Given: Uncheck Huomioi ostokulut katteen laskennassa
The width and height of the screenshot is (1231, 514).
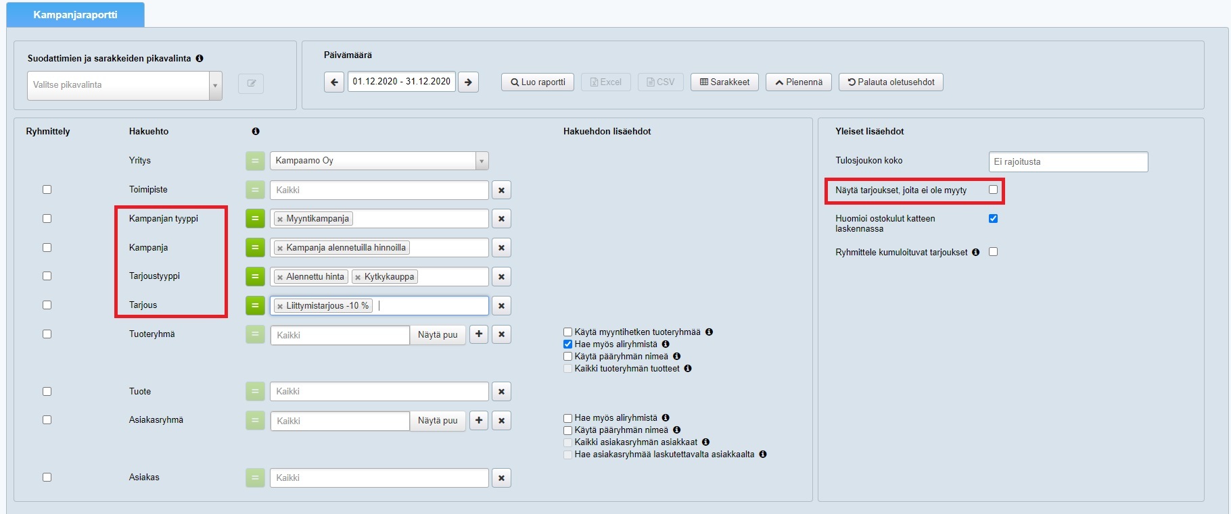Looking at the screenshot, I should point(993,219).
